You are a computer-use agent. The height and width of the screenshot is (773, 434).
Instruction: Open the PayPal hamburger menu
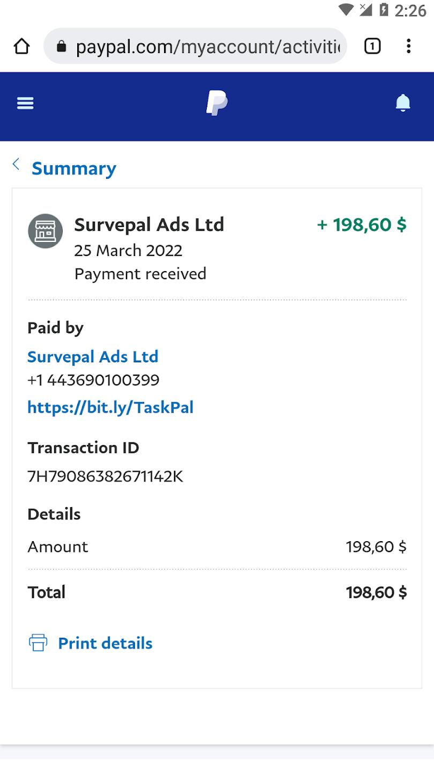(x=25, y=103)
